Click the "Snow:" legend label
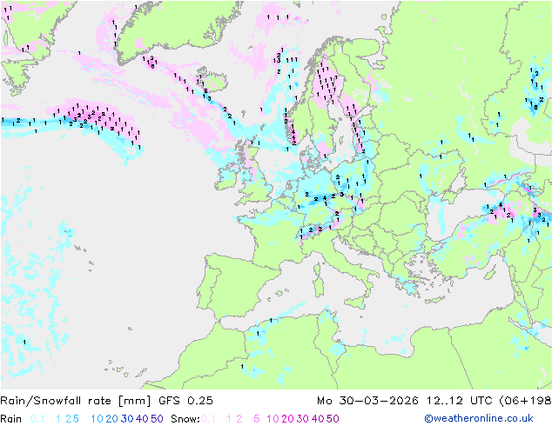The image size is (552, 426). tap(185, 419)
